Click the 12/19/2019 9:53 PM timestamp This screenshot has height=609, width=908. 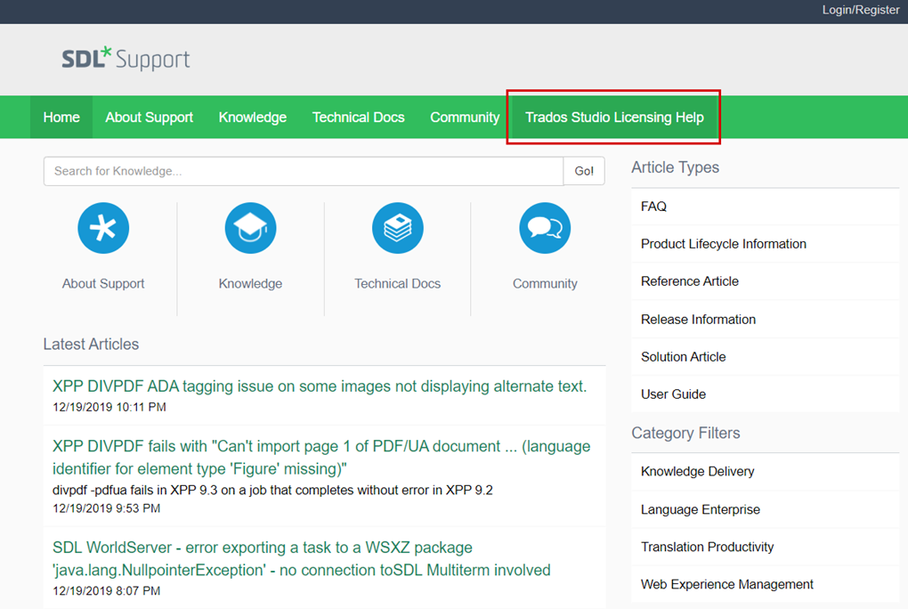pyautogui.click(x=107, y=508)
